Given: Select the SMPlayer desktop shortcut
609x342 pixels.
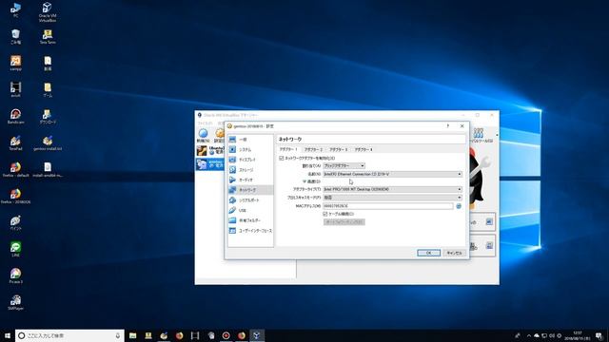Looking at the screenshot, I should 15,302.
